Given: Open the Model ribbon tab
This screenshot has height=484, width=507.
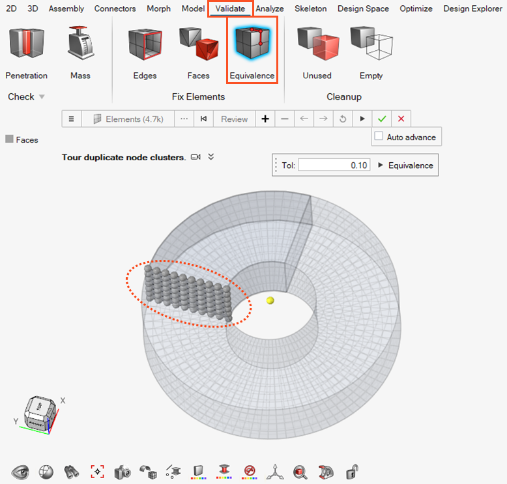Looking at the screenshot, I should coord(193,8).
